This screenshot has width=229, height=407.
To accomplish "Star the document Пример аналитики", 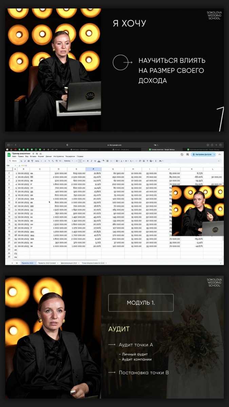I will [x=33, y=154].
